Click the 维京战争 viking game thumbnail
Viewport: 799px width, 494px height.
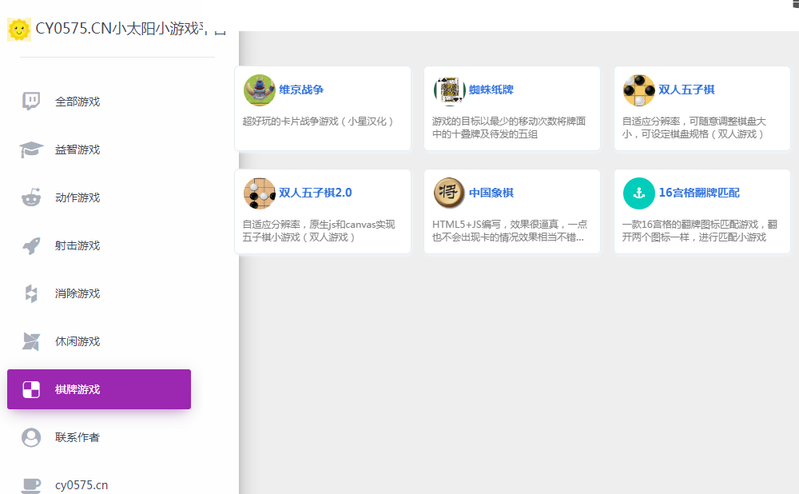[x=260, y=90]
